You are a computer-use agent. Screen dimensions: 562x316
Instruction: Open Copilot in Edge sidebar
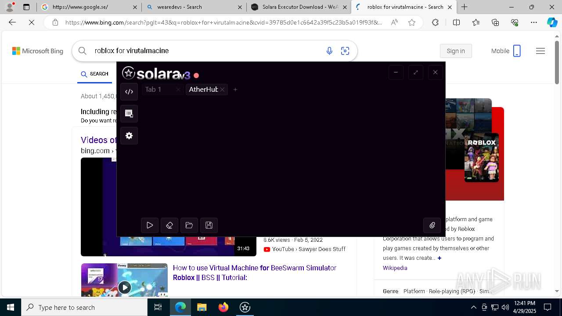tap(552, 22)
